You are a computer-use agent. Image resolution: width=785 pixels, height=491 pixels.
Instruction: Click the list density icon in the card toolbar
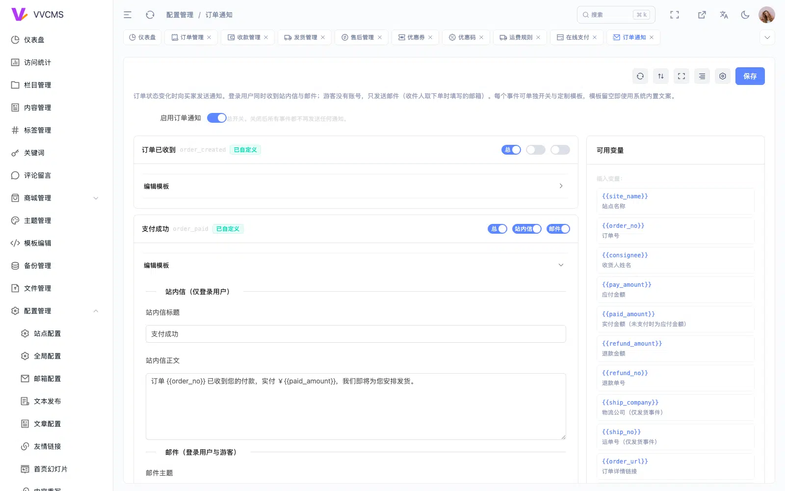tap(702, 76)
